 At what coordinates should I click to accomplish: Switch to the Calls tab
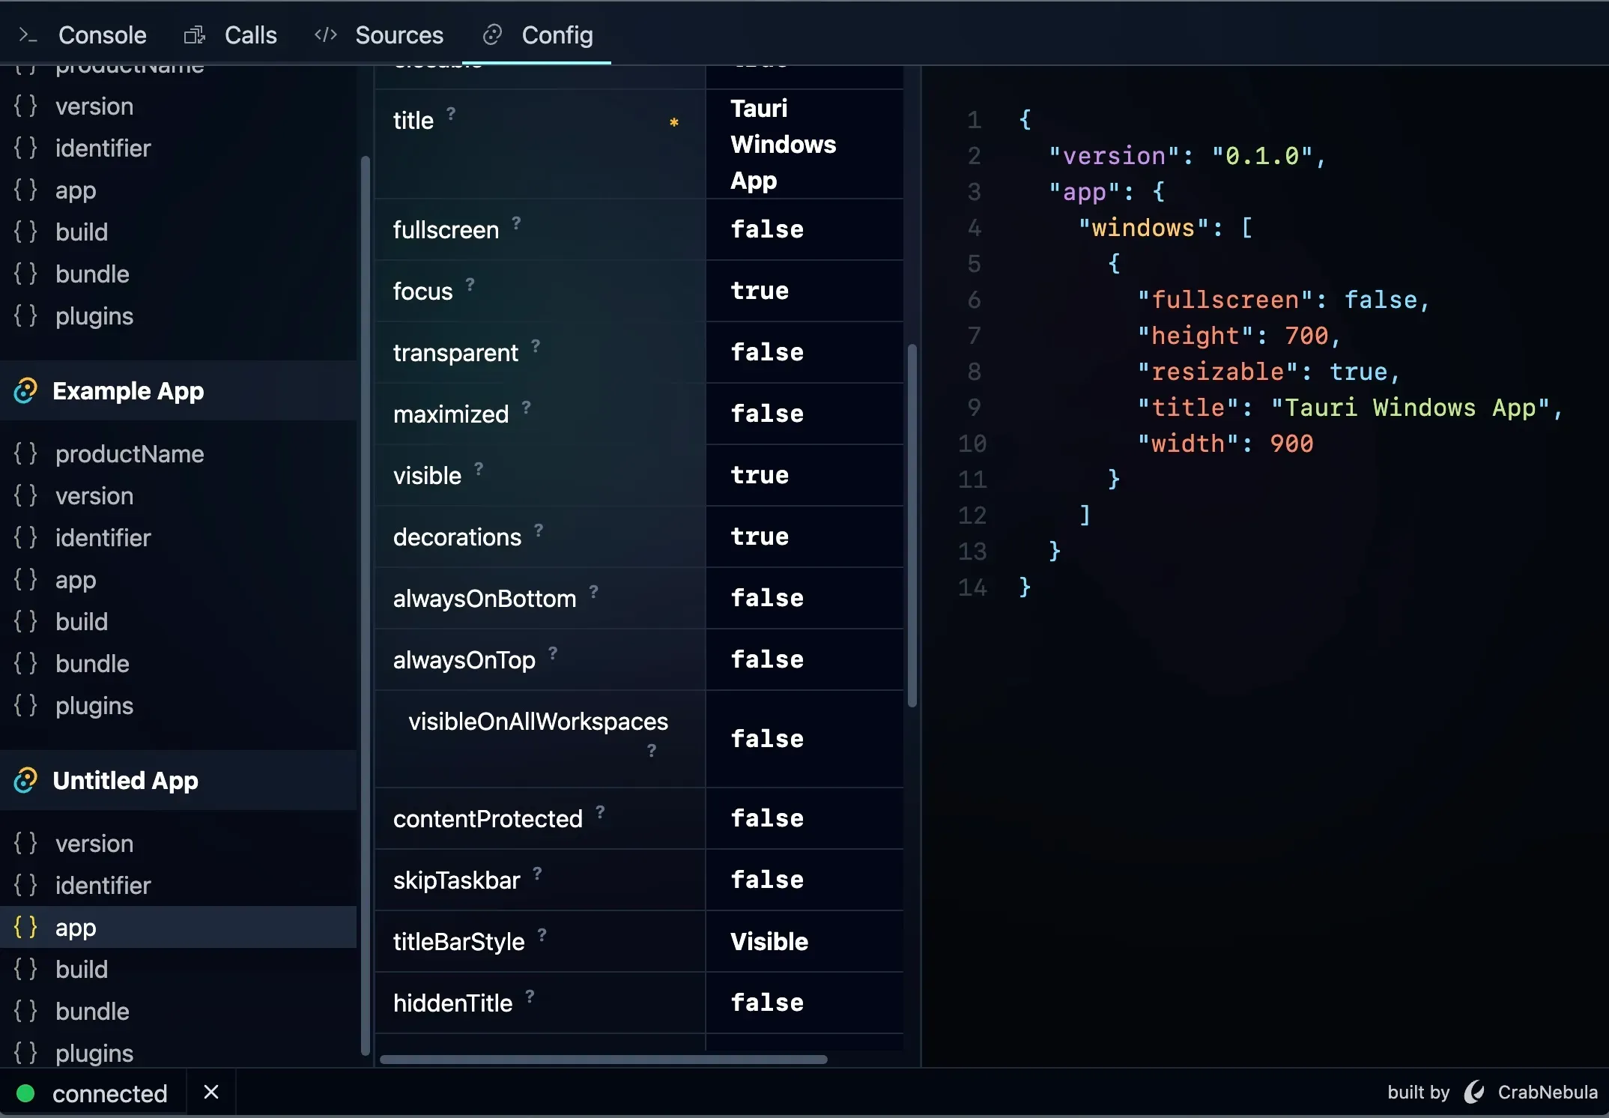231,34
